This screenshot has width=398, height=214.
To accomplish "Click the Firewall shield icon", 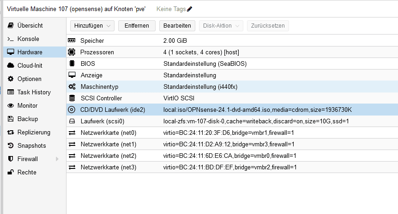I will [11, 159].
